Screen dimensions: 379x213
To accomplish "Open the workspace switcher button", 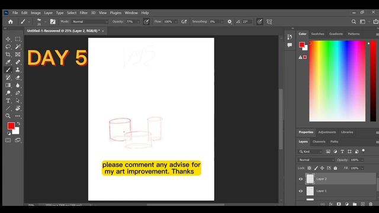I will pos(362,22).
